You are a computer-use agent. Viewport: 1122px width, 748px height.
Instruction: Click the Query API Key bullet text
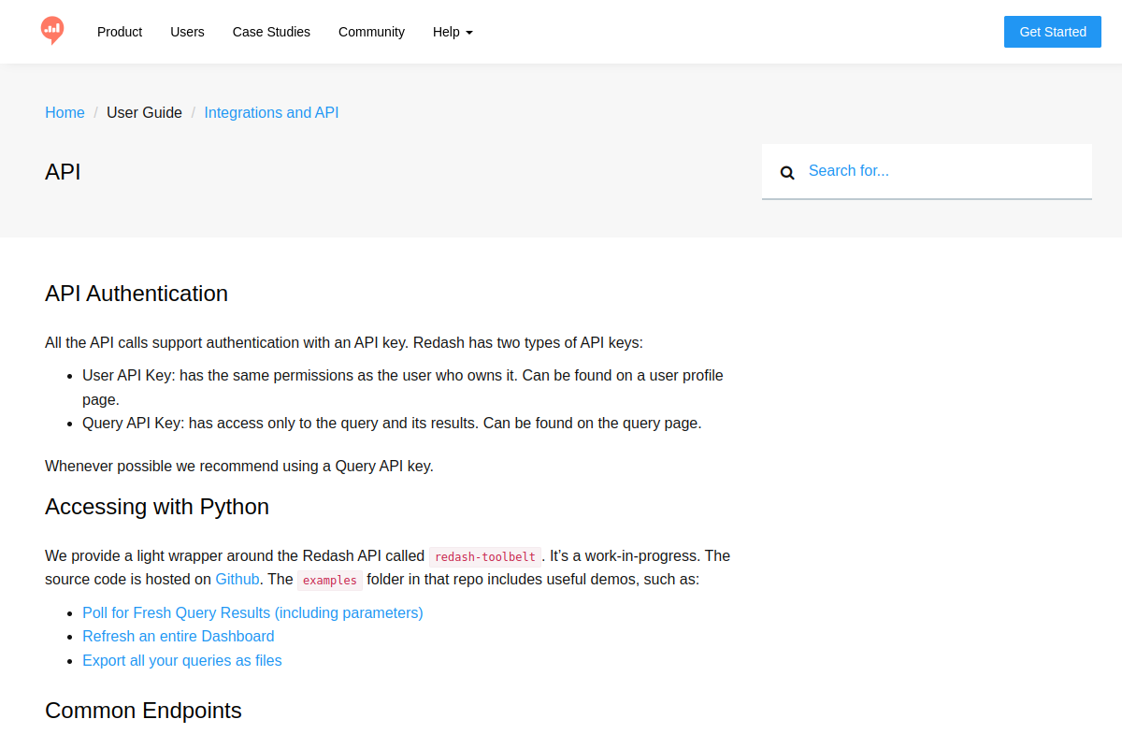pos(392,423)
